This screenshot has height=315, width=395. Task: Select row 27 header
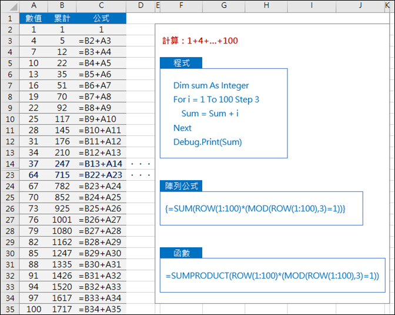pyautogui.click(x=10, y=220)
